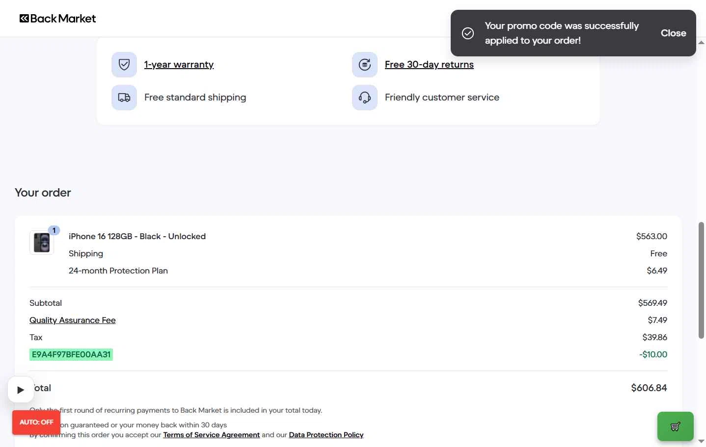This screenshot has width=706, height=447.
Task: Click the shipping truck icon
Action: pyautogui.click(x=124, y=98)
